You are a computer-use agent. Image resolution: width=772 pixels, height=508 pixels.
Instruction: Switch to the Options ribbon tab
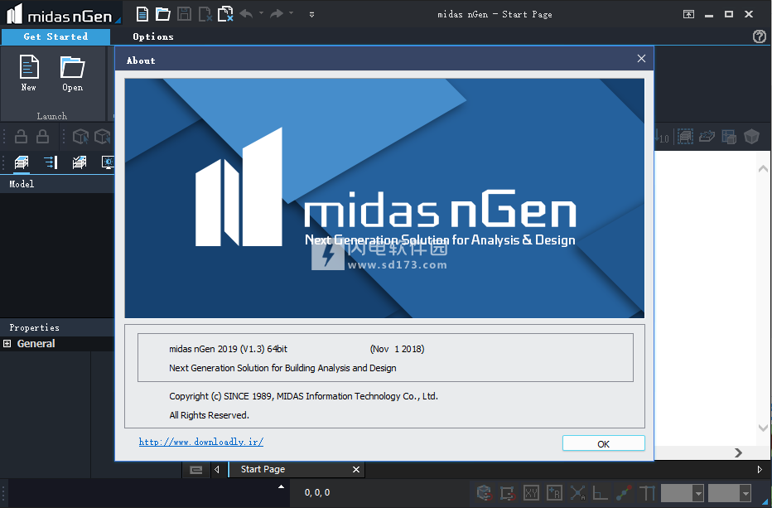pos(153,36)
